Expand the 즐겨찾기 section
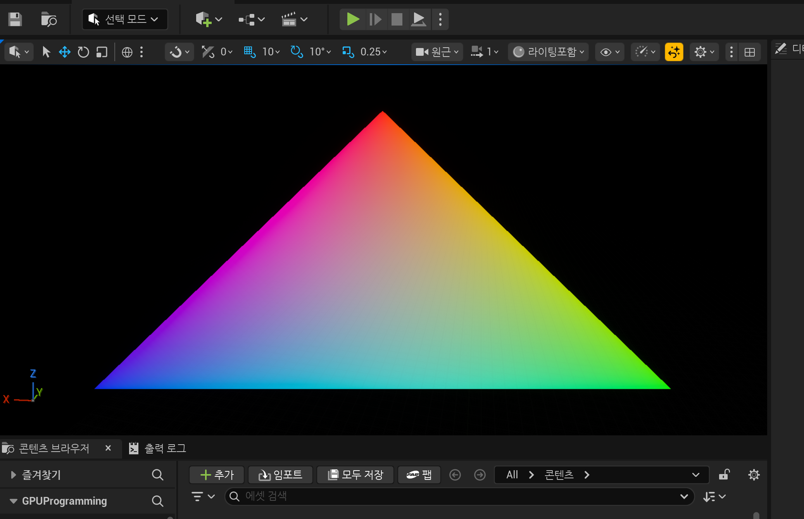The height and width of the screenshot is (519, 804). 13,475
